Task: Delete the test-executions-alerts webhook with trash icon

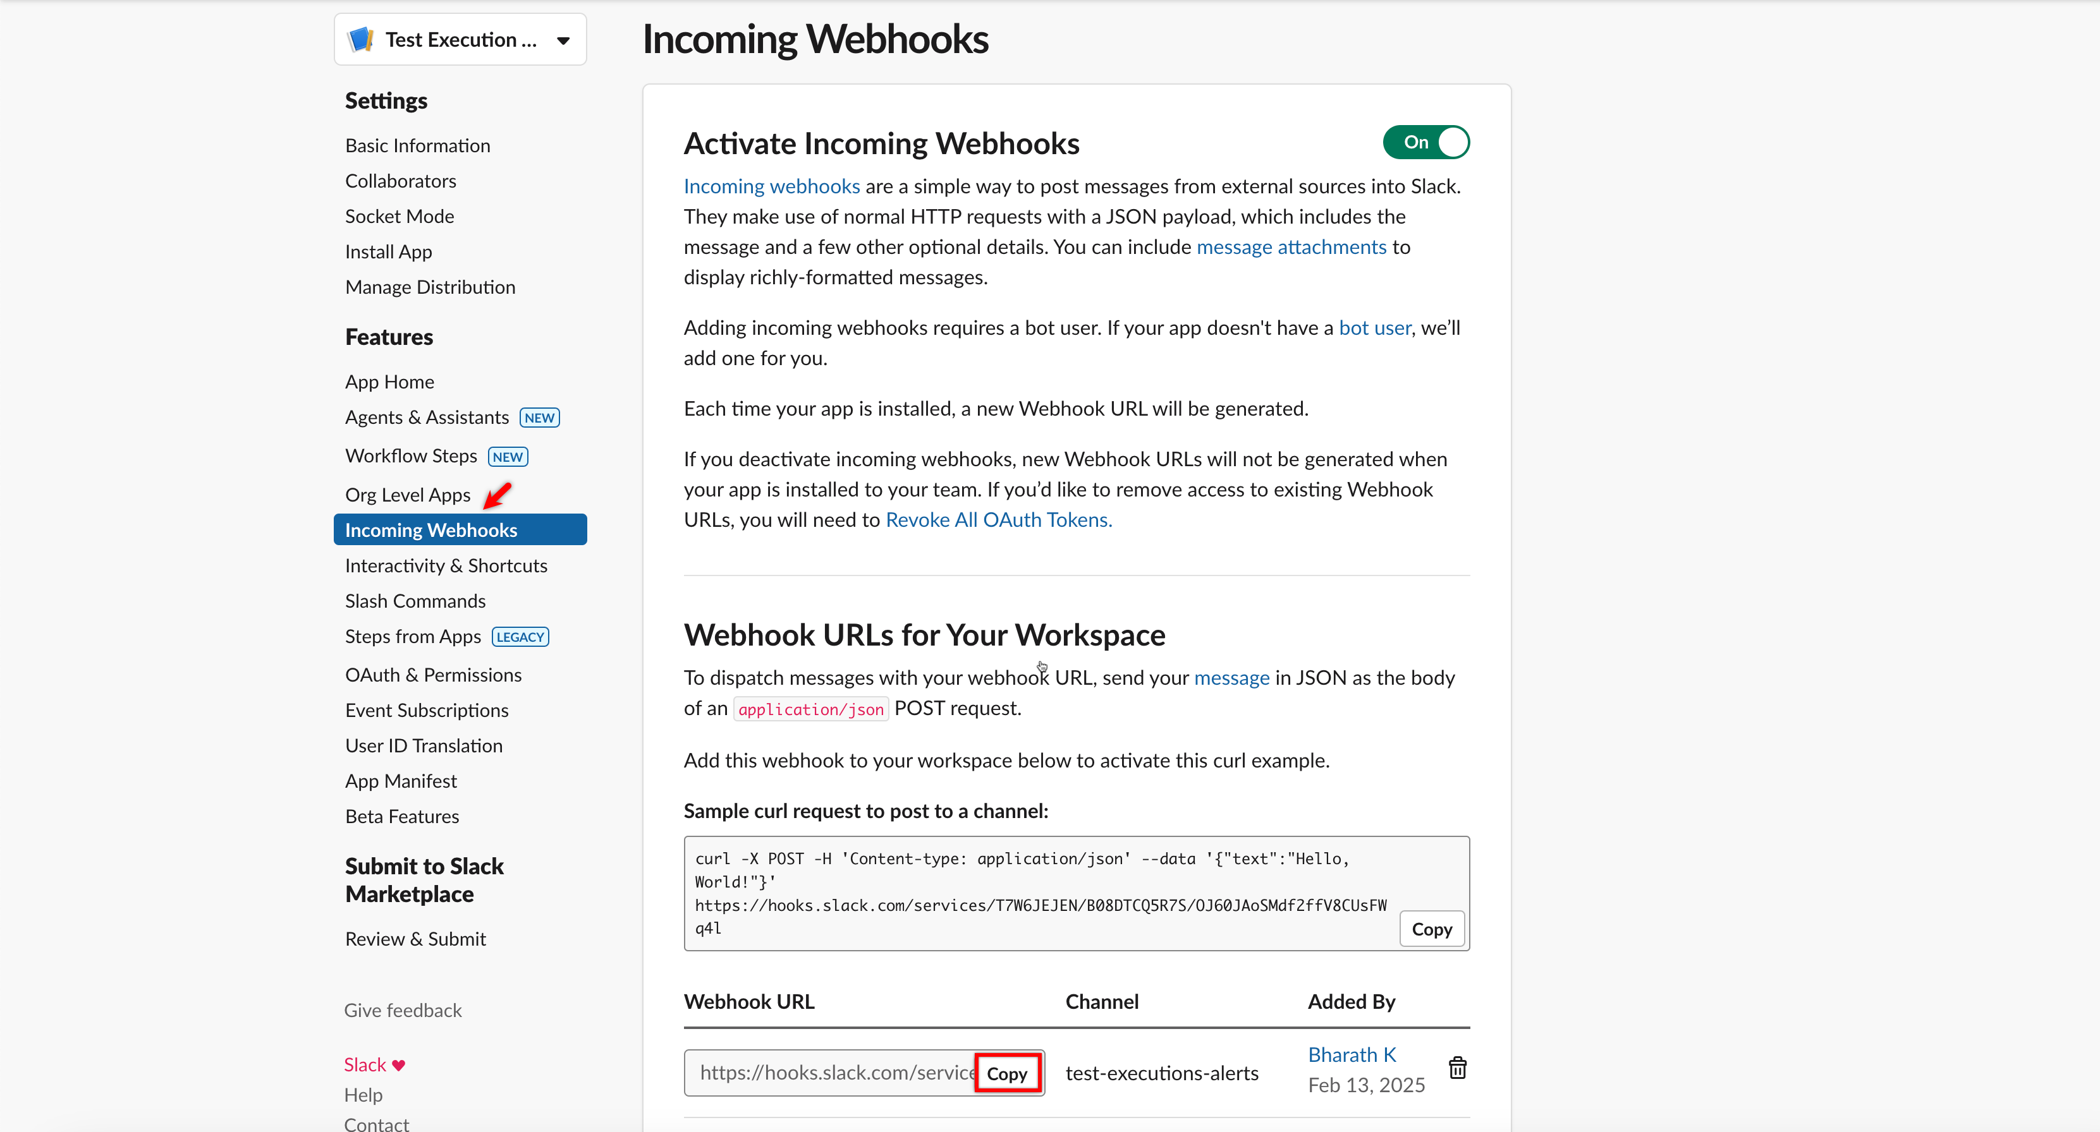Action: 1457,1068
